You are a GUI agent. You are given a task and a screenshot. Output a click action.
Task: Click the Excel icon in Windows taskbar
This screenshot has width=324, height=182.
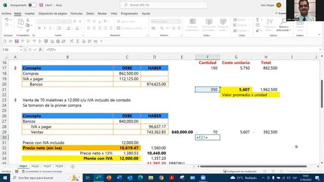click(x=99, y=177)
